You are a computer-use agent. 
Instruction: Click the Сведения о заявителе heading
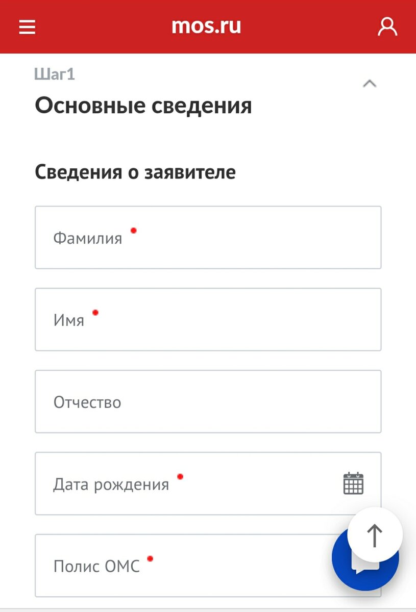pos(135,172)
